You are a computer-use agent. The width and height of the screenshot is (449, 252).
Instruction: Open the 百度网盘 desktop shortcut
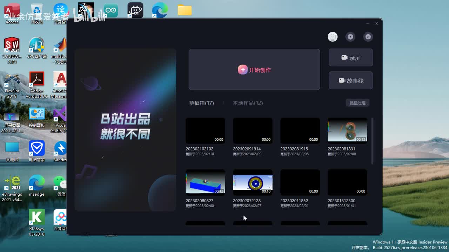(x=60, y=220)
